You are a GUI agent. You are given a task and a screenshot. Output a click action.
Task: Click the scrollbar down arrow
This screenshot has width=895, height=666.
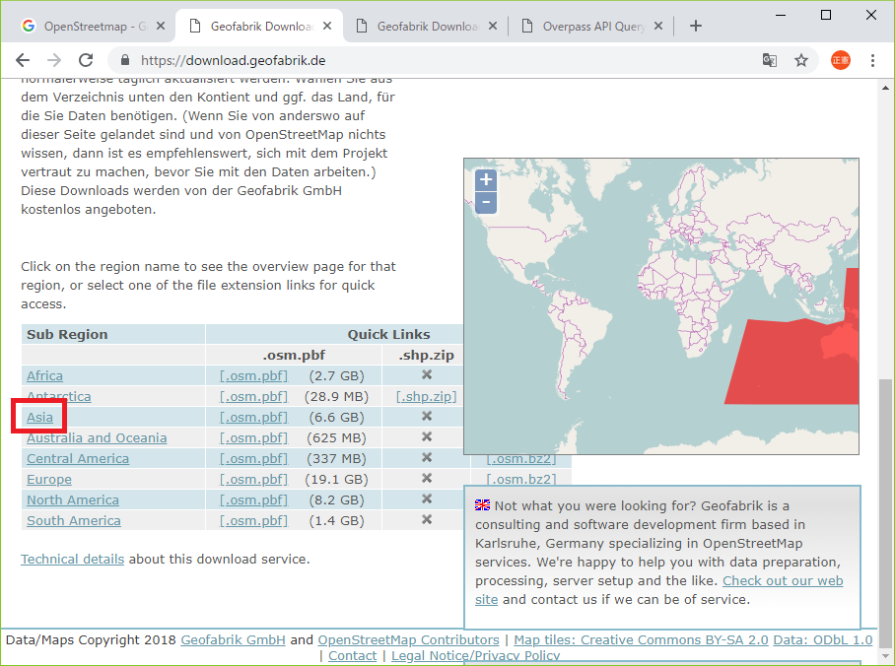point(885,656)
